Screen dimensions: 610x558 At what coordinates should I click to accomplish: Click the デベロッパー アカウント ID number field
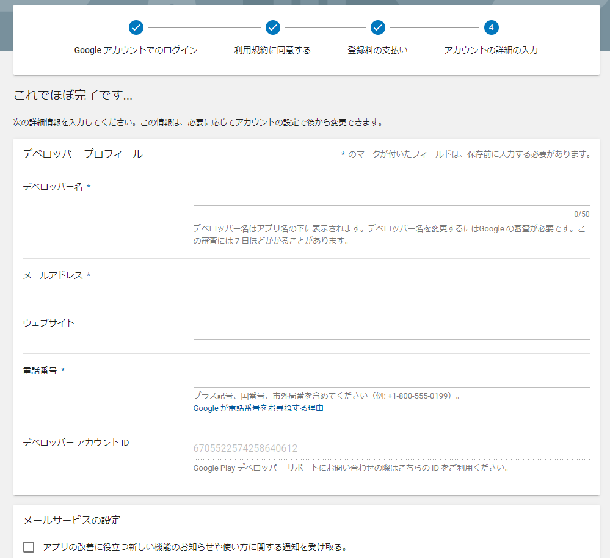point(391,449)
